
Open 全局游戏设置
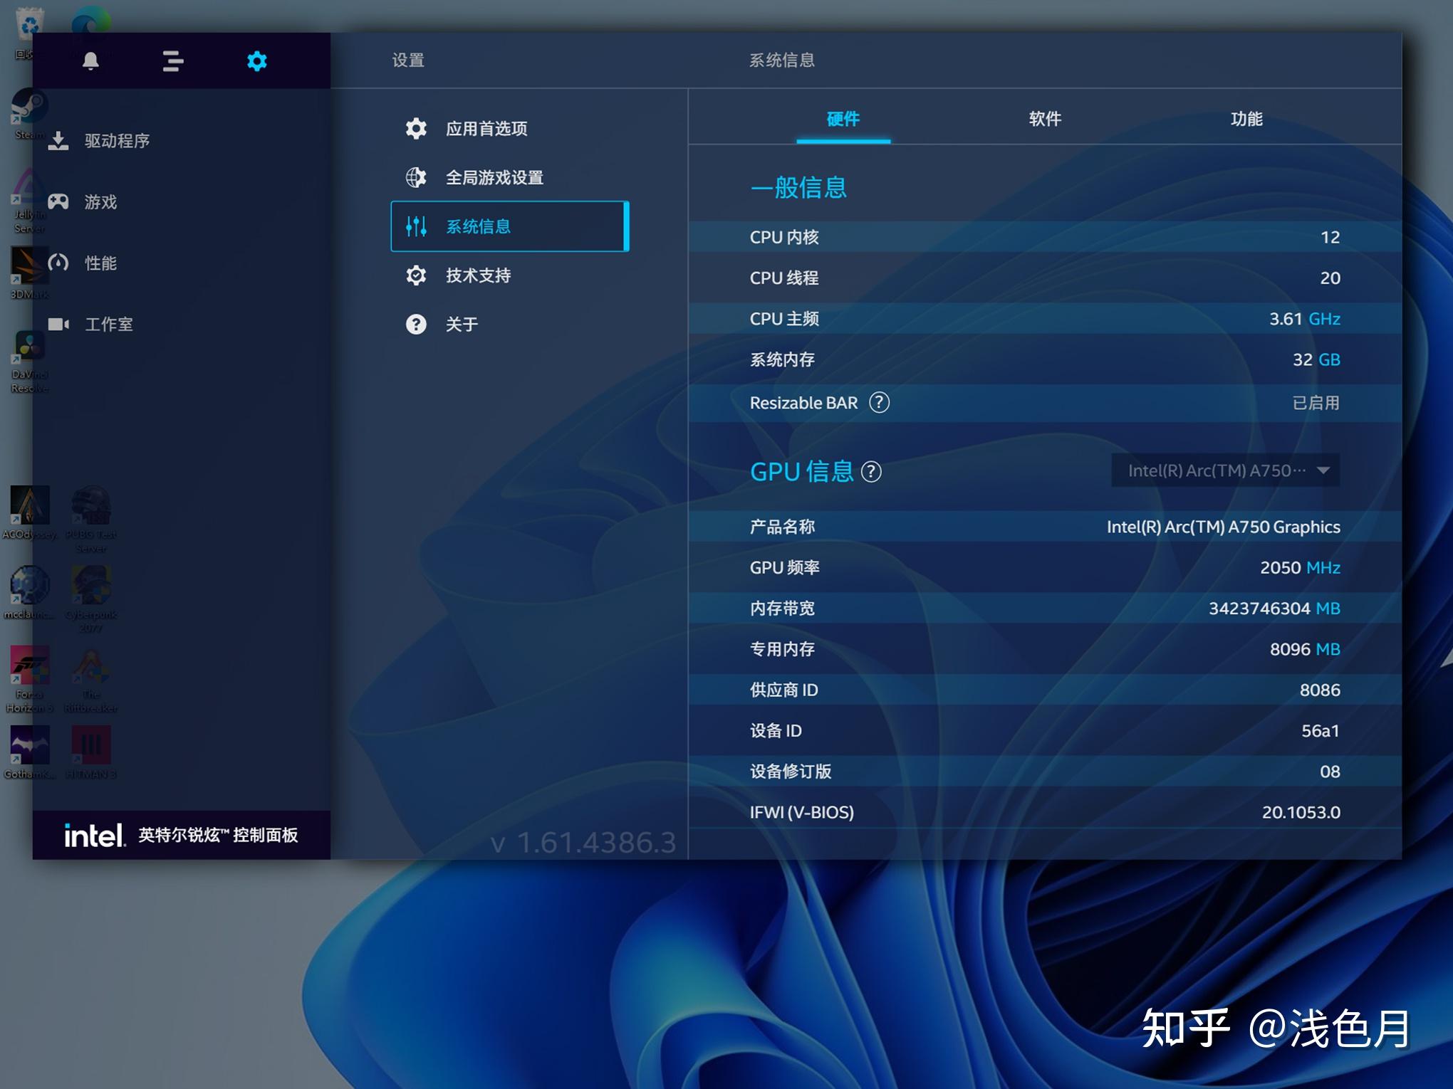494,178
